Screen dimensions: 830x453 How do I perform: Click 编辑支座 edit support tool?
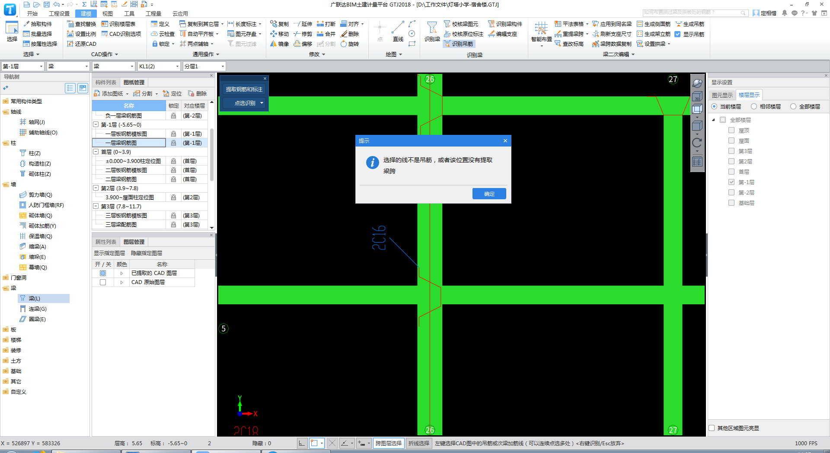coord(503,34)
